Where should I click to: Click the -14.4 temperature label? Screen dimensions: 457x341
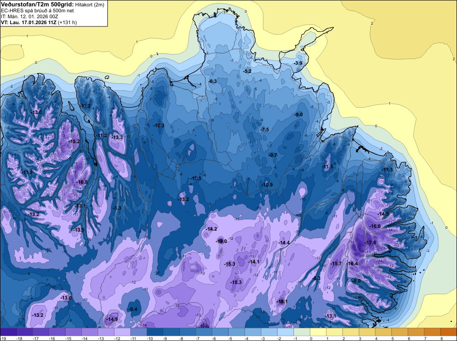[x=284, y=243]
